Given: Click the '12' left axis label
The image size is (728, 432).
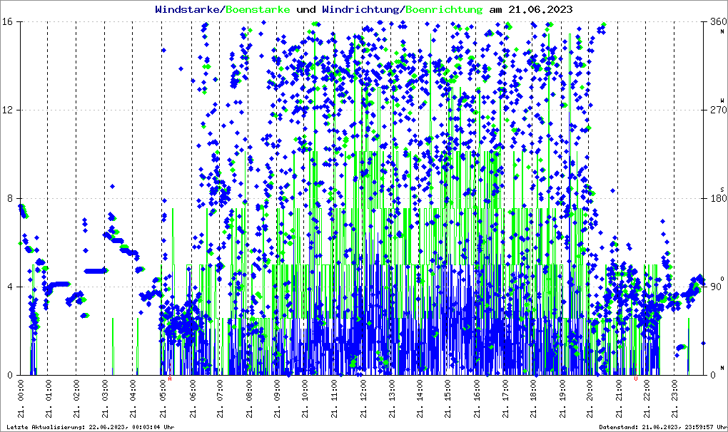Looking at the screenshot, I should [x=7, y=110].
